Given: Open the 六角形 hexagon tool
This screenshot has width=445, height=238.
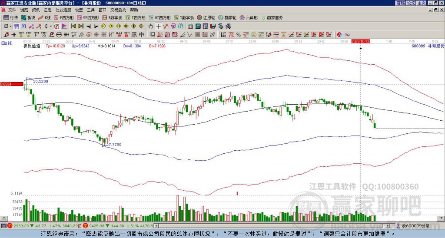Looking at the screenshot, I should click(249, 17).
